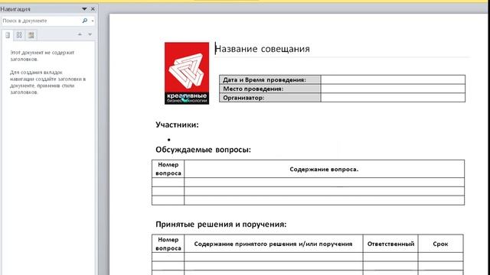Click the search magnifier icon in navigation
The width and height of the screenshot is (490, 275).
(x=85, y=21)
